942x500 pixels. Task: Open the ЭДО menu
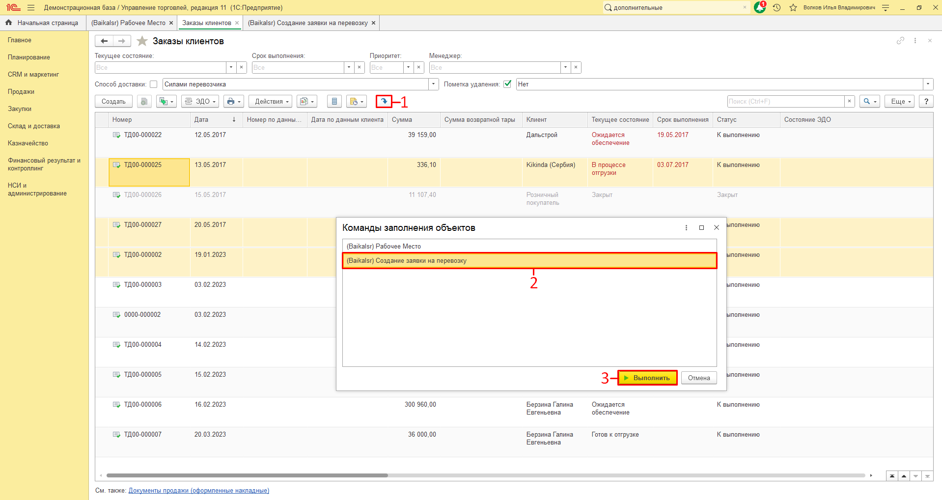tap(200, 101)
